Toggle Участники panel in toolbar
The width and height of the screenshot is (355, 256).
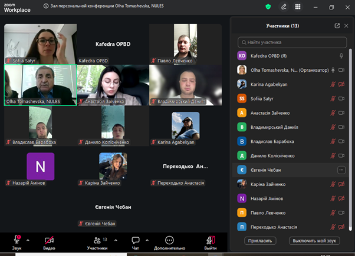pos(97,243)
